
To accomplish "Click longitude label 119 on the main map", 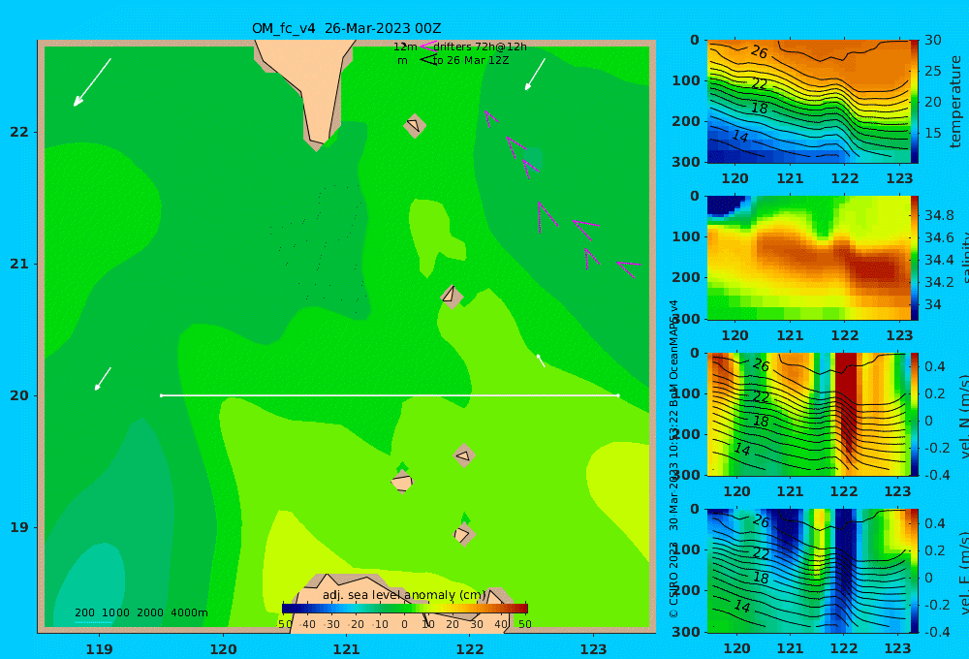I will click(x=99, y=649).
